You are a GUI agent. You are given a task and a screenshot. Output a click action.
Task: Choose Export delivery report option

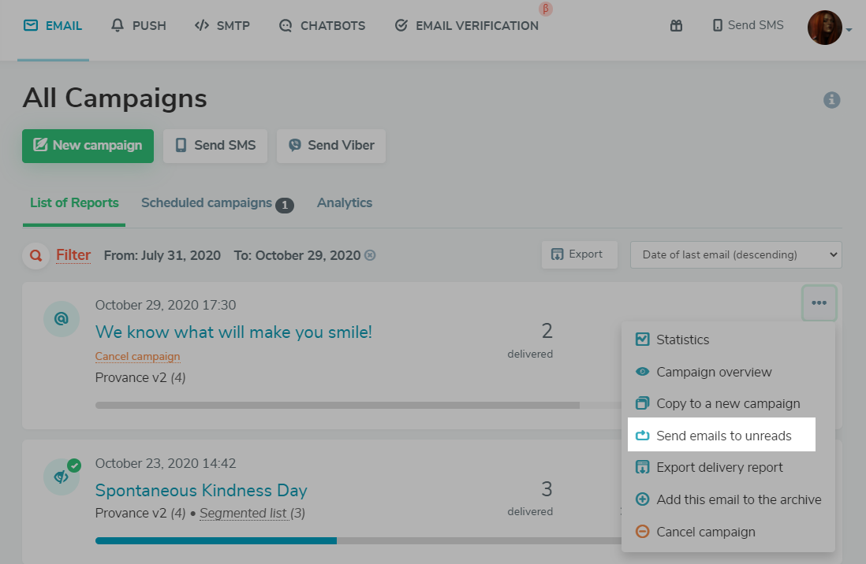point(719,467)
